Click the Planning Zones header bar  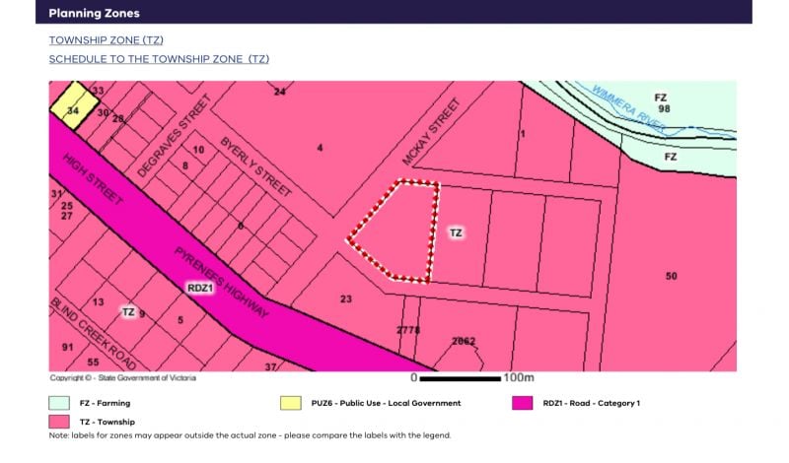(x=394, y=12)
